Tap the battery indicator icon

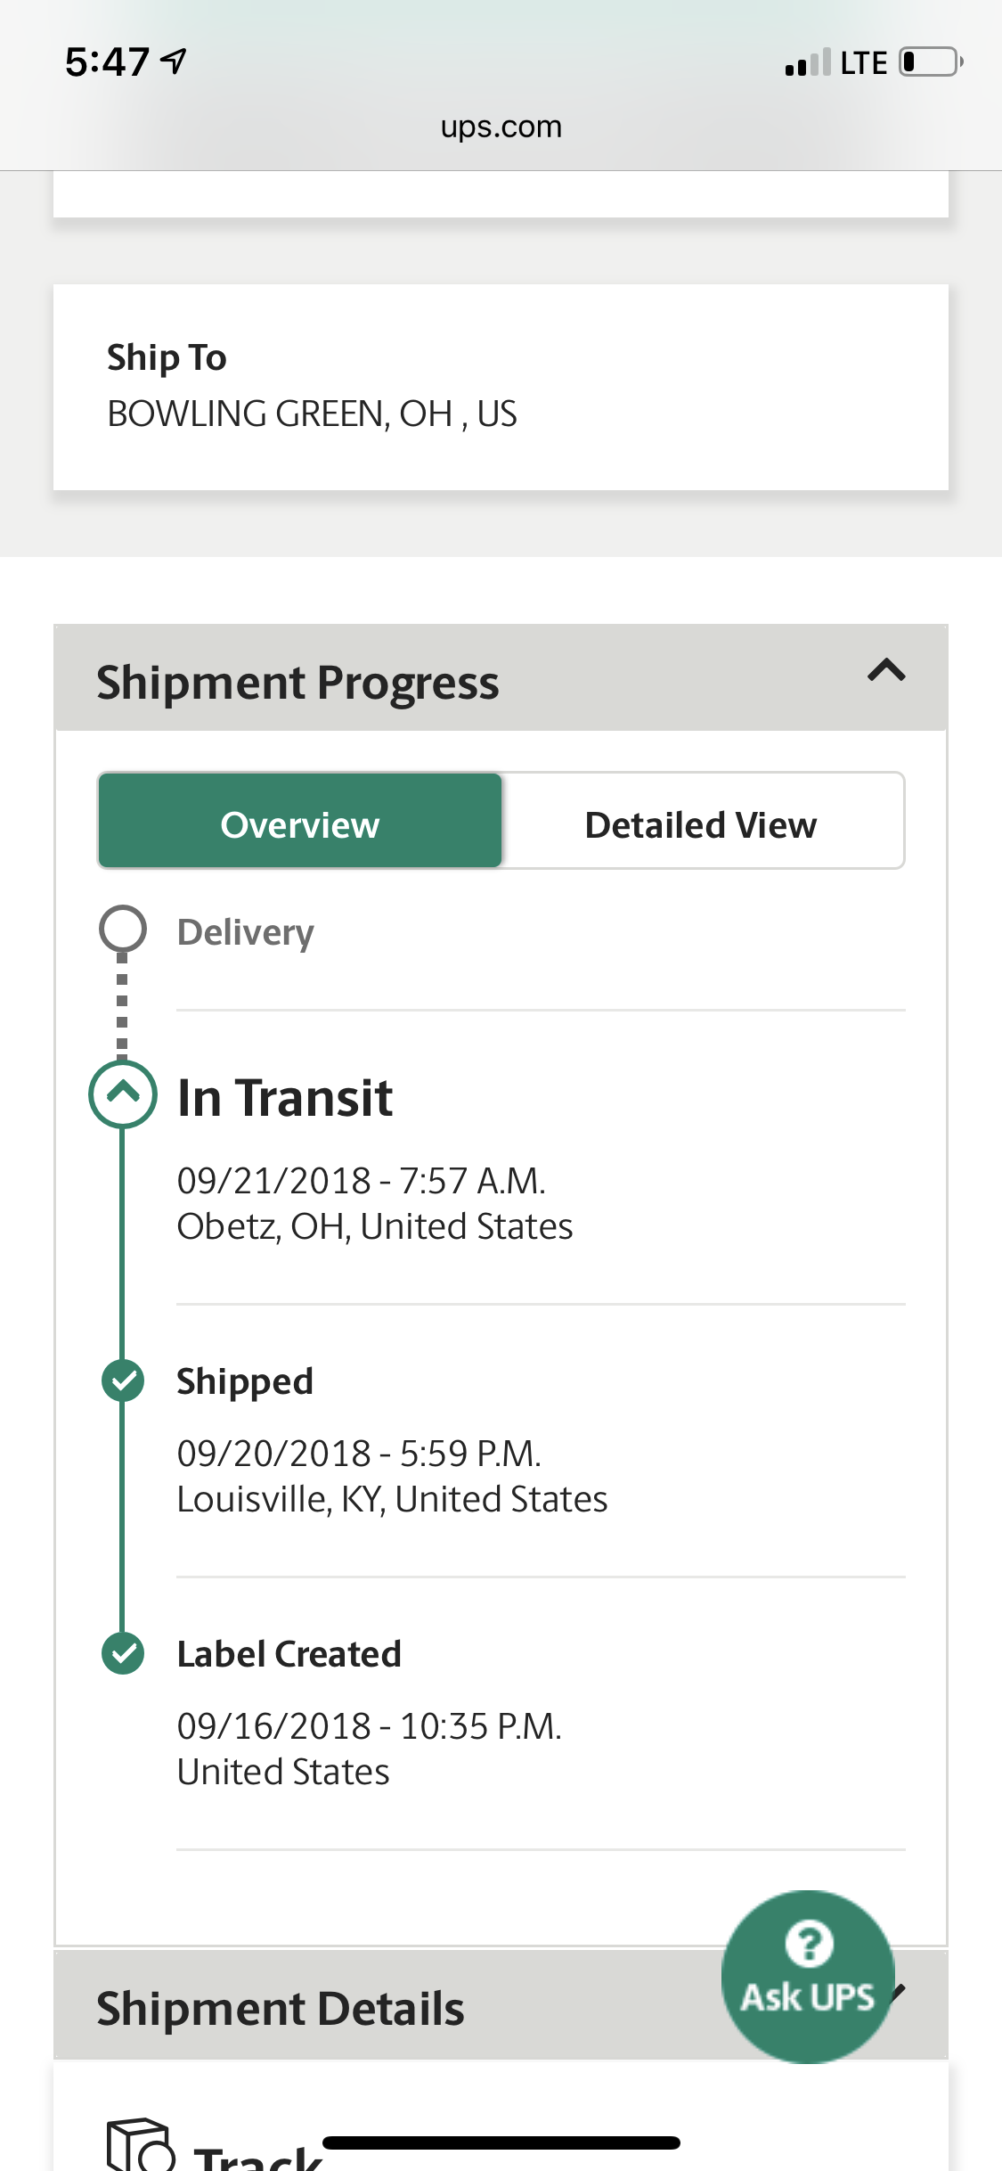pyautogui.click(x=932, y=62)
